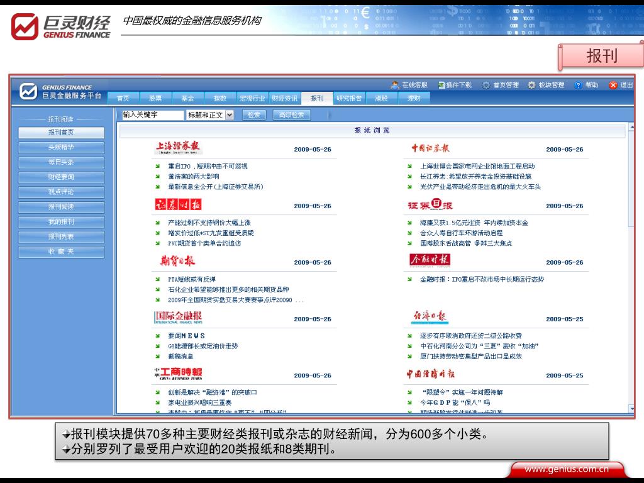Click arrow bullet beside PTA短线或有反弹
The width and height of the screenshot is (644, 483).
pyautogui.click(x=157, y=279)
